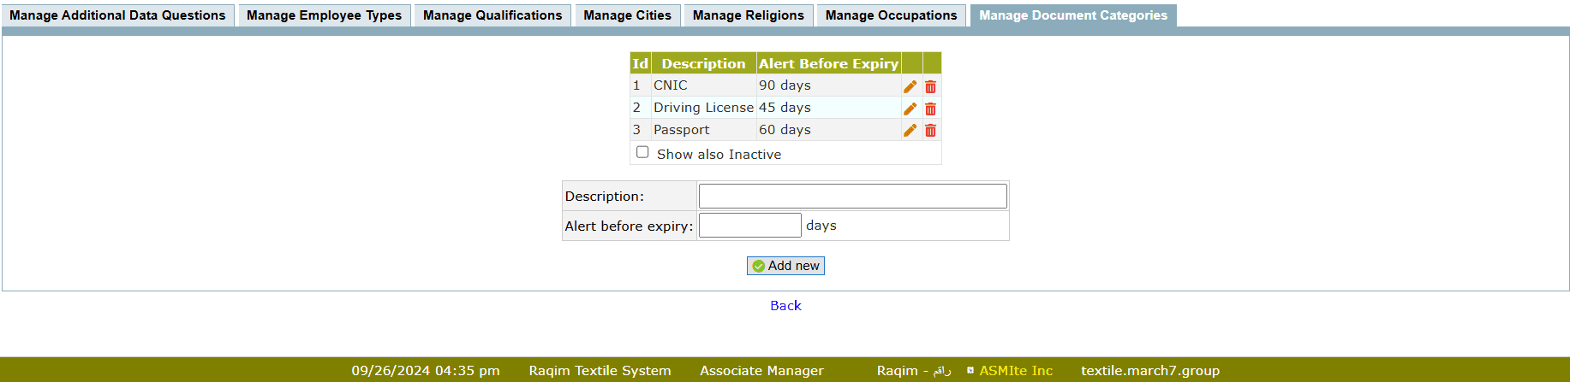1570x382 pixels.
Task: Edit the Passport document category
Action: (910, 130)
